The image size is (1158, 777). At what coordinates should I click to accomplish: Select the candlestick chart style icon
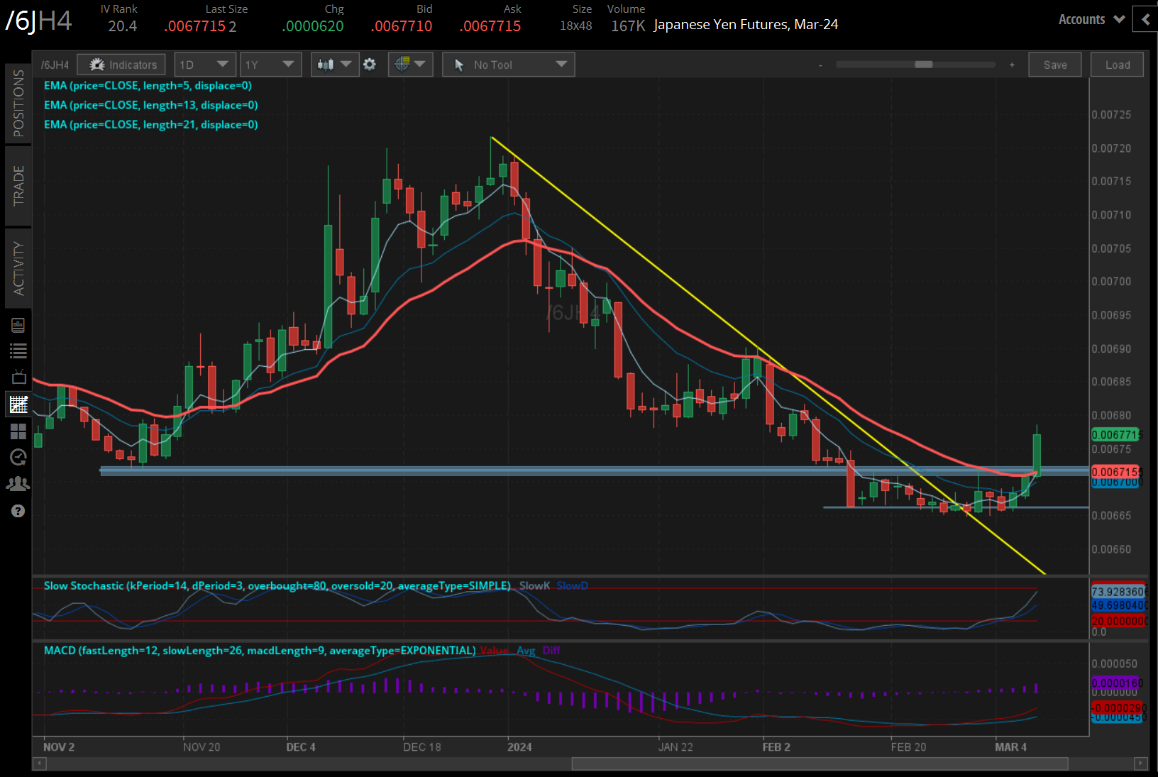coord(327,64)
